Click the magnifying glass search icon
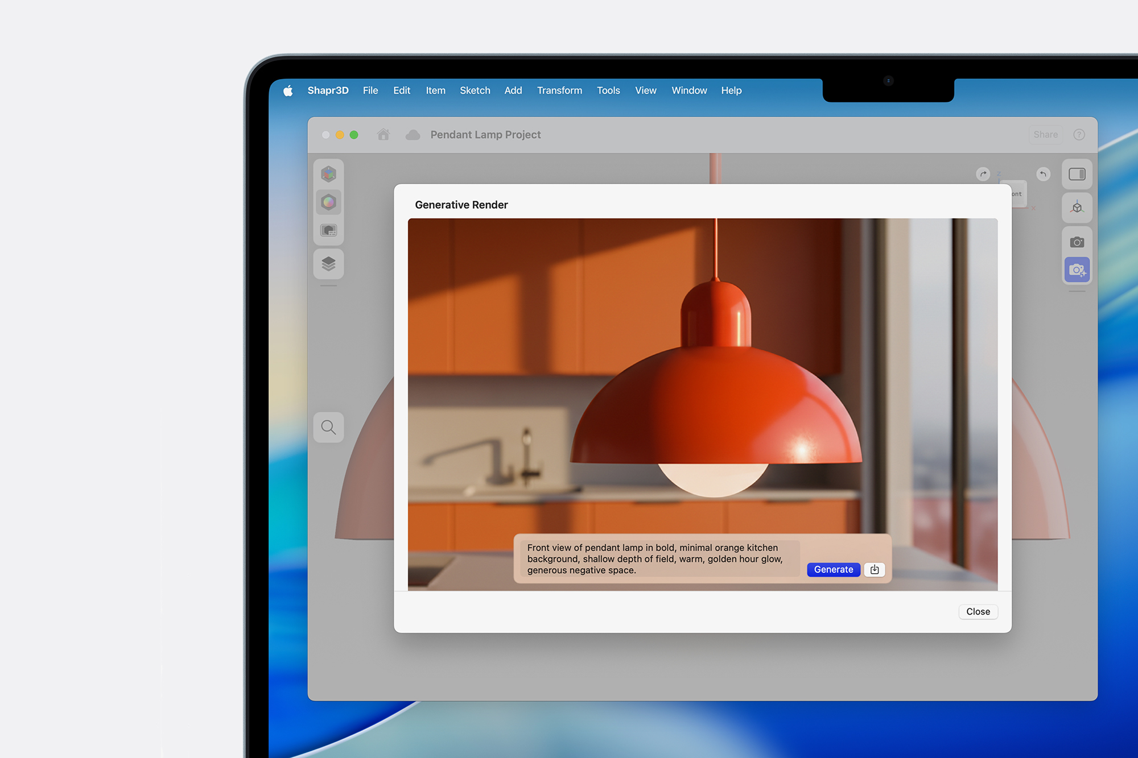This screenshot has width=1138, height=758. pyautogui.click(x=328, y=427)
